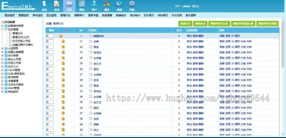The height and width of the screenshot is (138, 286).
Task: Click 删除 link in row ID 21
Action: 201,42
